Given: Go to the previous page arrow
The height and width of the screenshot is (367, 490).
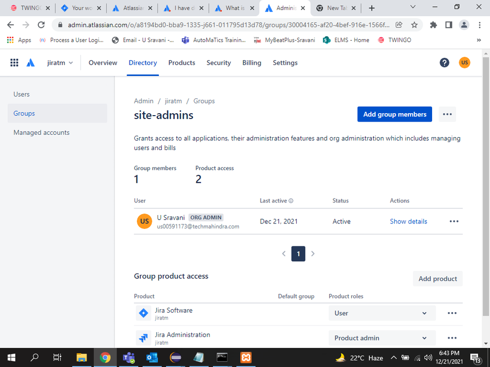Looking at the screenshot, I should pos(284,254).
